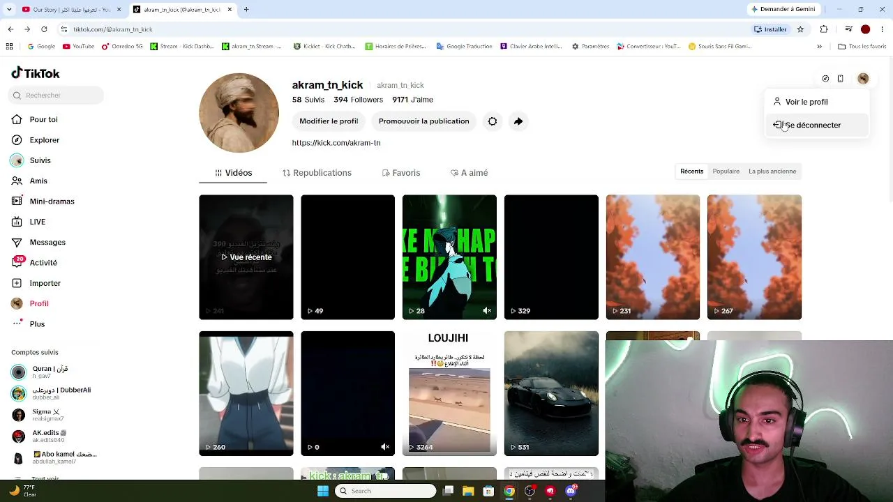Viewport: 893px width, 502px height.
Task: Switch to the A aimé tab
Action: tap(469, 173)
